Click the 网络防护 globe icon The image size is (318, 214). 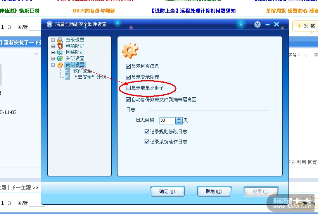tap(60, 52)
